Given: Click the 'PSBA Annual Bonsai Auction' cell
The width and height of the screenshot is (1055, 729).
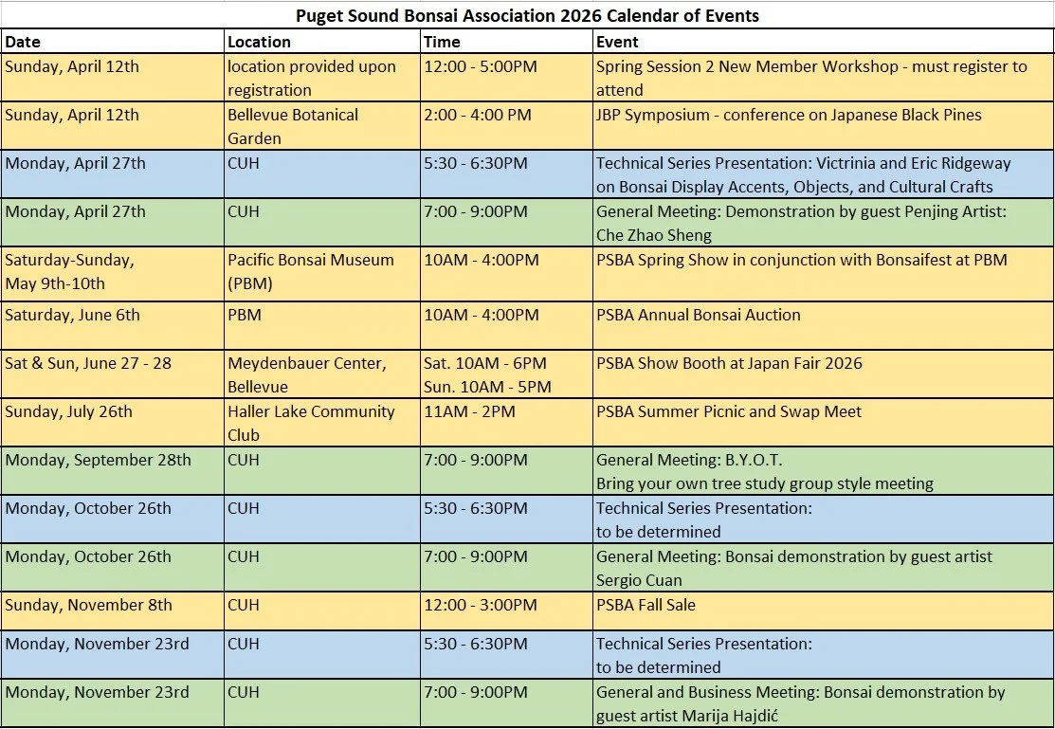Looking at the screenshot, I should click(824, 326).
